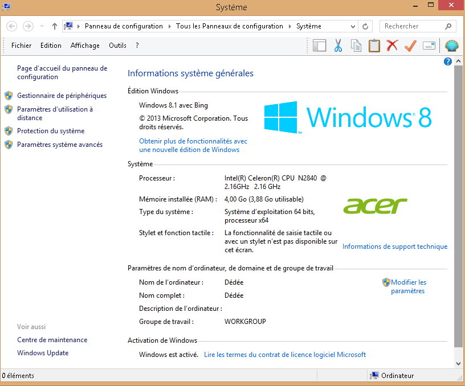Toggle the pane layout toolbar icon
This screenshot has height=386, width=465.
(x=319, y=46)
